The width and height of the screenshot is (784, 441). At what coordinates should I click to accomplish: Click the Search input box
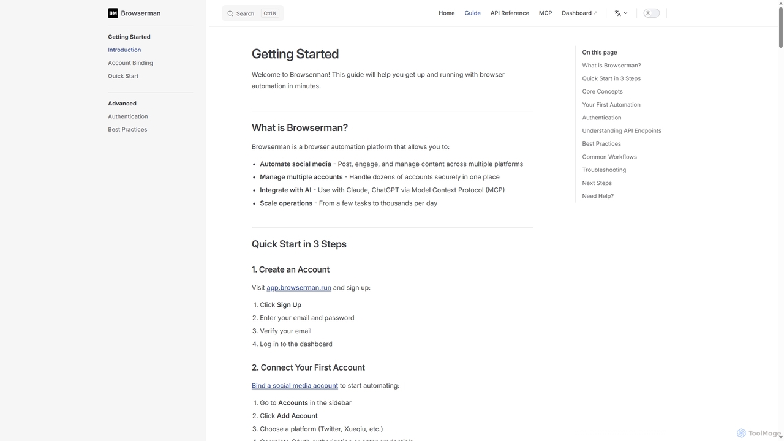[x=253, y=13]
